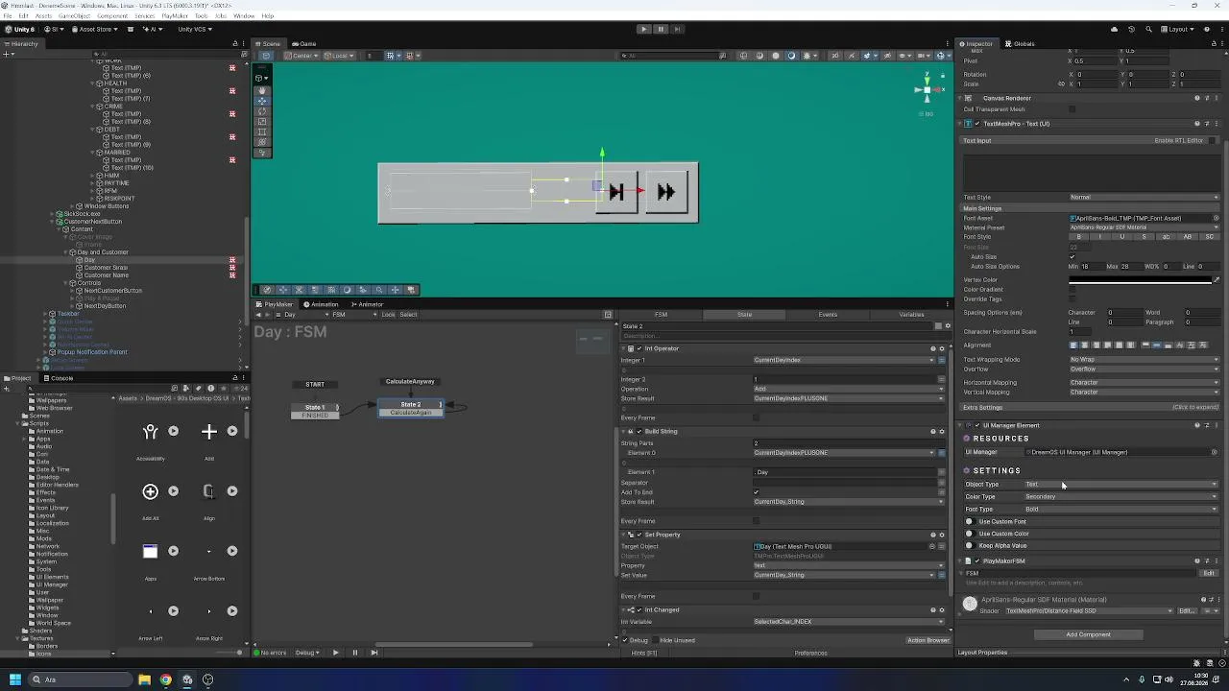1229x691 pixels.
Task: Open the Text Wrapping Mode dropdown
Action: tap(1144, 360)
